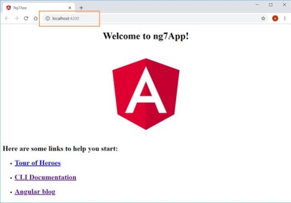Open the orange profile avatar

pyautogui.click(x=275, y=18)
